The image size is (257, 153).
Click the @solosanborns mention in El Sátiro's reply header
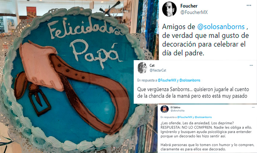(x=203, y=117)
